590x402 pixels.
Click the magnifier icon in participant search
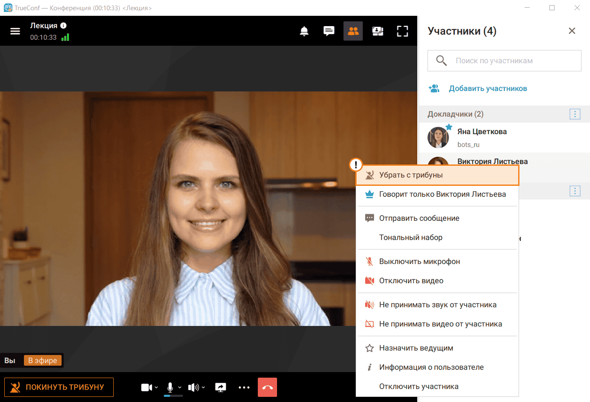[441, 61]
